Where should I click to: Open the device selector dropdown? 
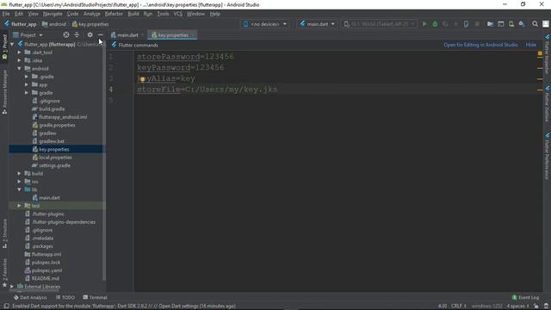pos(265,24)
